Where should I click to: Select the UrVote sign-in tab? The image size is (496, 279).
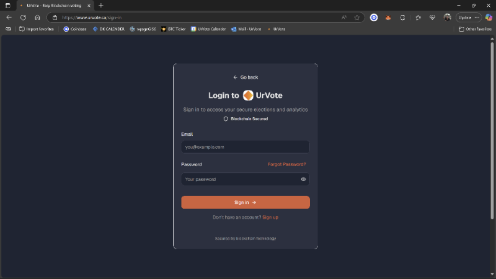pos(53,5)
